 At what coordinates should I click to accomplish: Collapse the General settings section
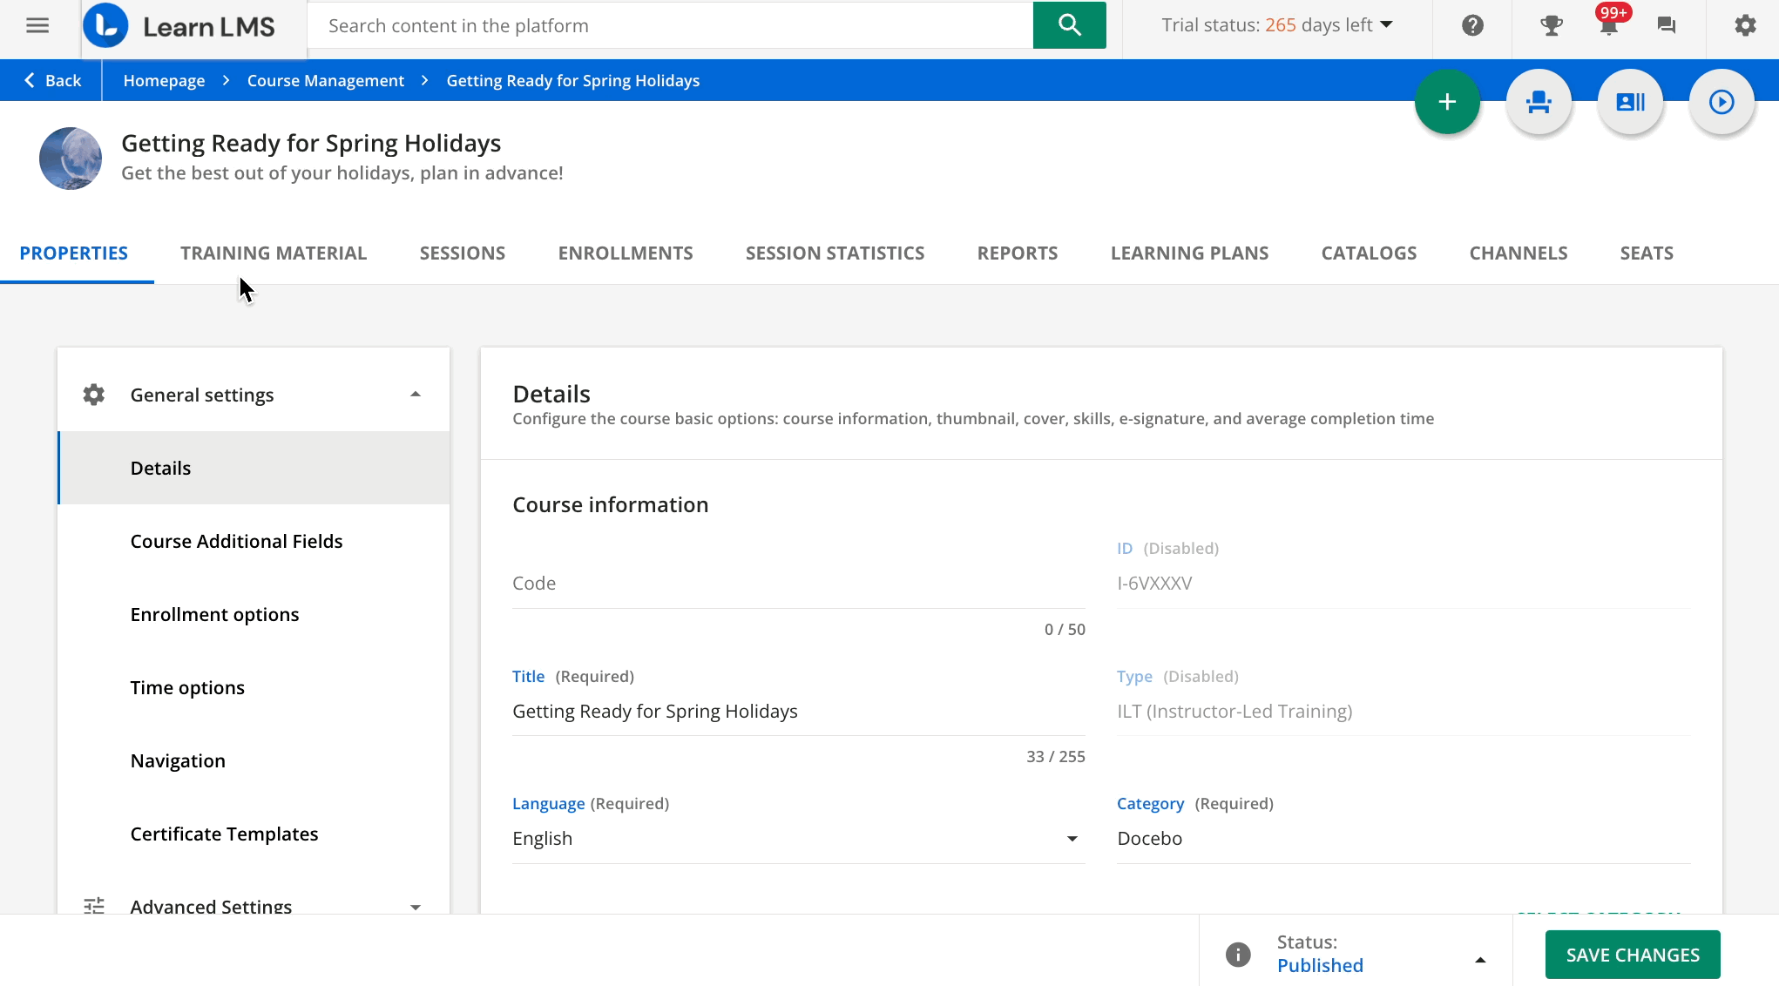416,395
